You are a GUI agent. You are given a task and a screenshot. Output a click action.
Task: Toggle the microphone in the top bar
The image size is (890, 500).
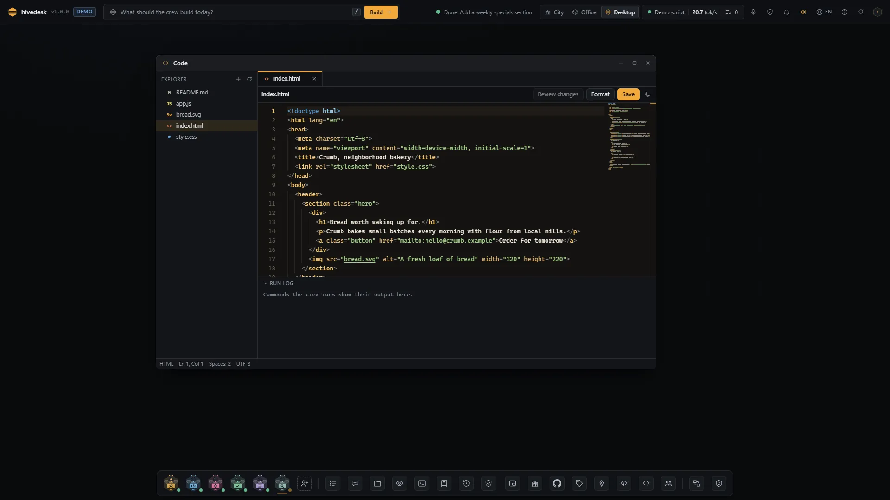point(753,12)
